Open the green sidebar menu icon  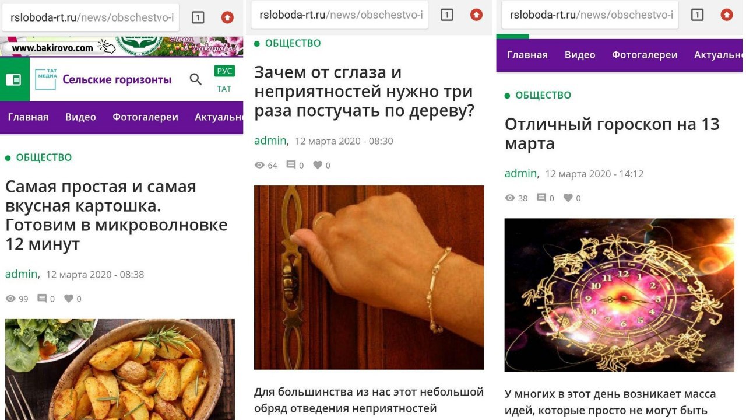14,79
